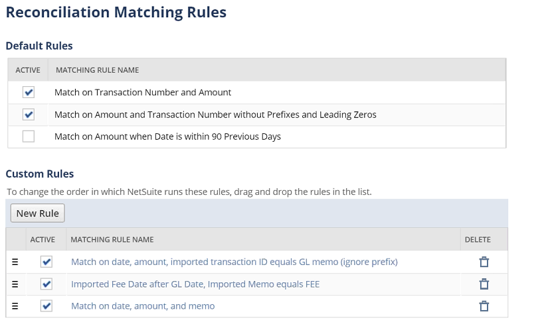Click Default Rules 'Matching Rule Name' header

[97, 70]
